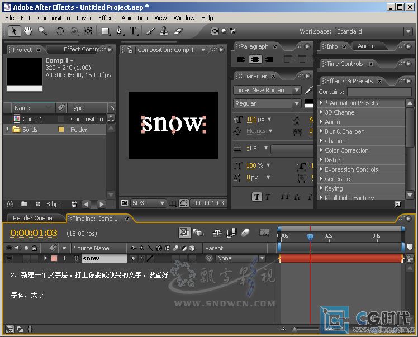Open the Regular font style dropdown
This screenshot has width=418, height=337.
tap(267, 103)
